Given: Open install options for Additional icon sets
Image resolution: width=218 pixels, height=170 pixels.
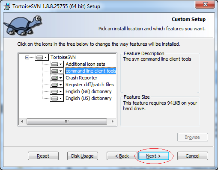Looking at the screenshot, I should click(x=57, y=64).
